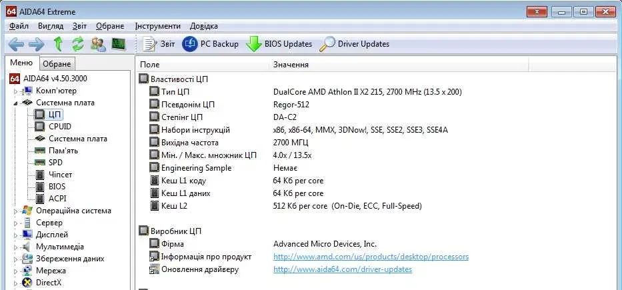622x290 pixels.
Task: Collapse the Системна плата tree branch
Action: pyautogui.click(x=17, y=103)
